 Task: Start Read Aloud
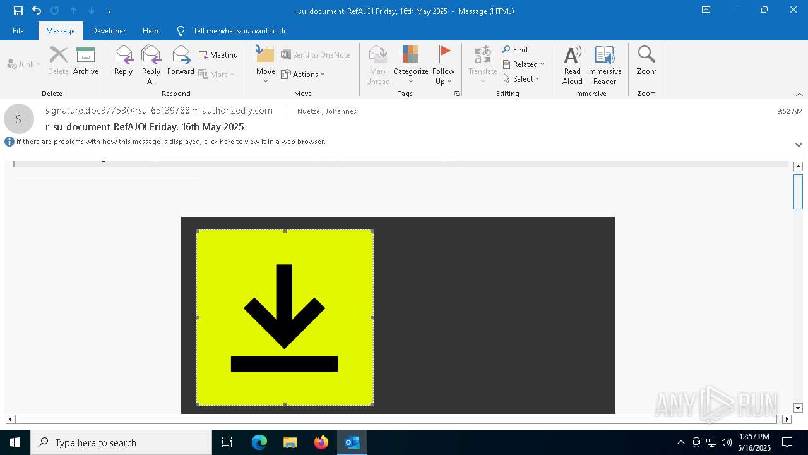pyautogui.click(x=573, y=64)
